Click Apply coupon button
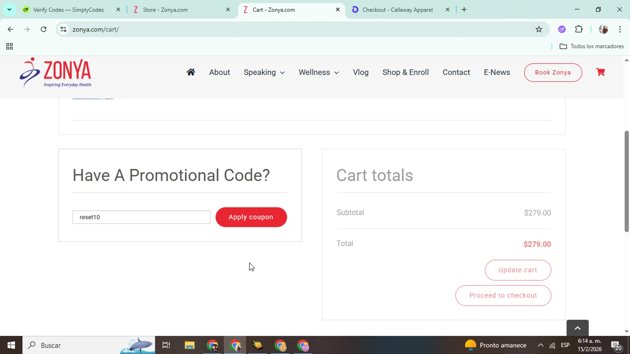This screenshot has height=354, width=630. pyautogui.click(x=251, y=217)
